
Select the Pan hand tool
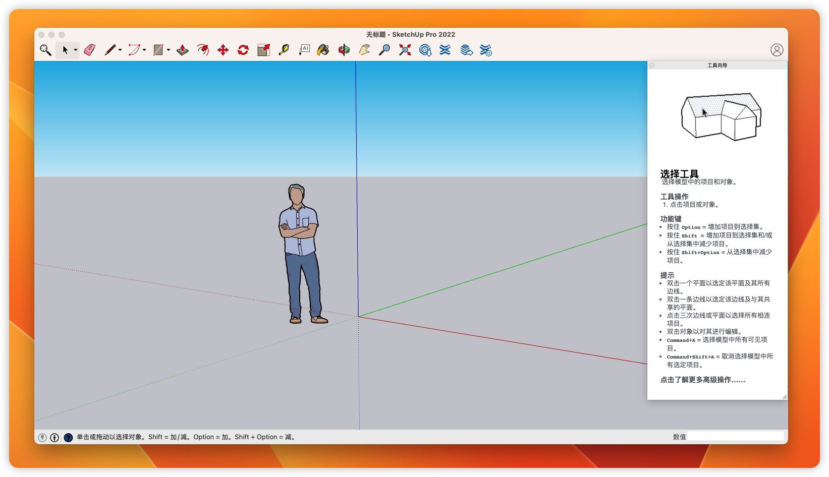click(364, 50)
